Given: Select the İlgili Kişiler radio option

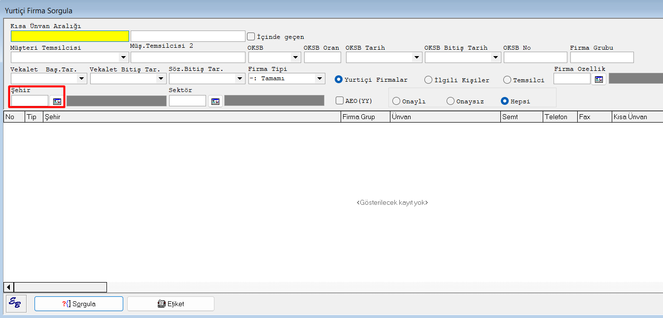Looking at the screenshot, I should [x=428, y=80].
